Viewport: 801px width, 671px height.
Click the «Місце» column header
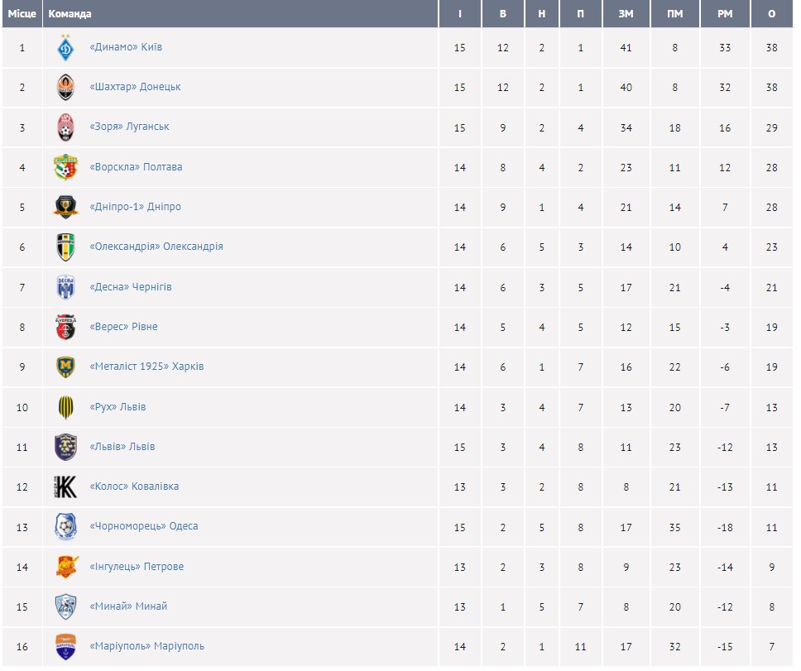coord(22,14)
